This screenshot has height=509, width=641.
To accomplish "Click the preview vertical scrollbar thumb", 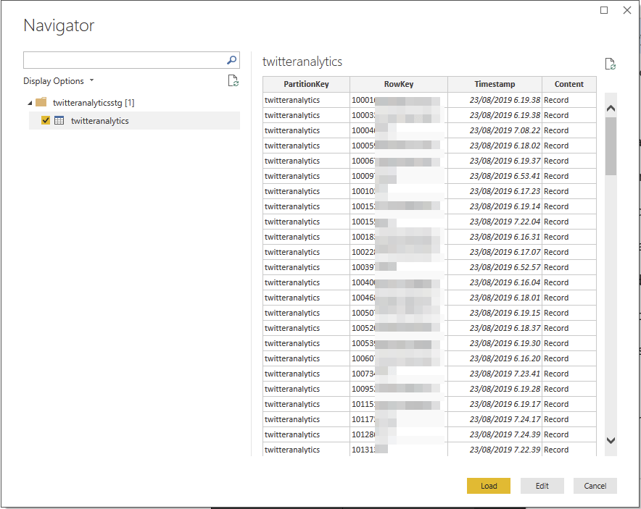I will [x=611, y=146].
